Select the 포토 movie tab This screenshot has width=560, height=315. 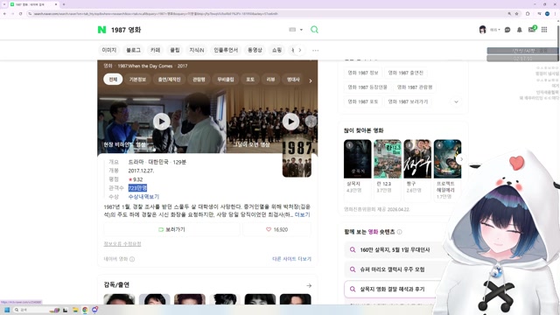pos(250,80)
